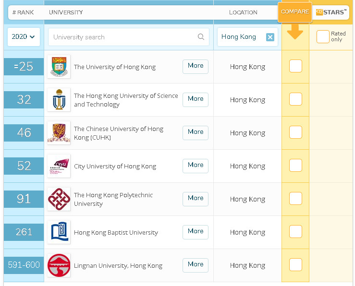355x286 pixels.
Task: Open The Chinese University of Hong Kong (CUHK) link
Action: pos(118,133)
